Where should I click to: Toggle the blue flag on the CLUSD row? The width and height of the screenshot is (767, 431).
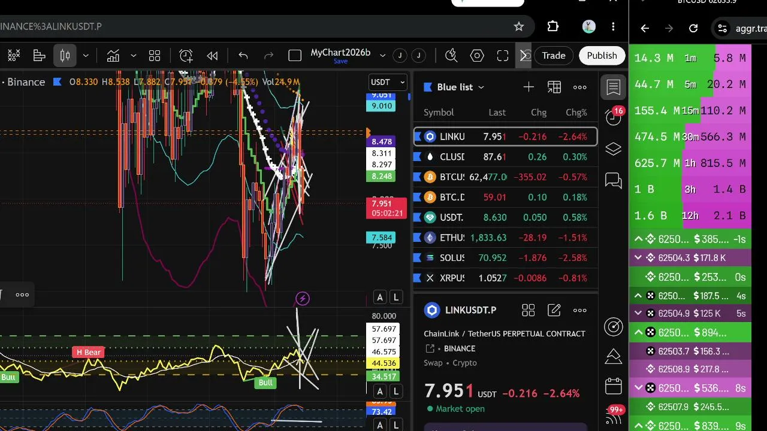418,157
